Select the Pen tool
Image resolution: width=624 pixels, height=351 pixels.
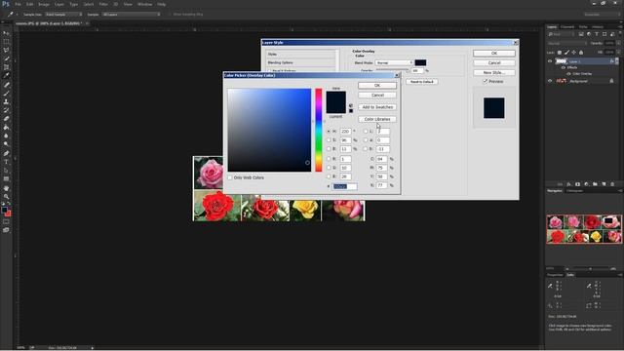[6, 153]
